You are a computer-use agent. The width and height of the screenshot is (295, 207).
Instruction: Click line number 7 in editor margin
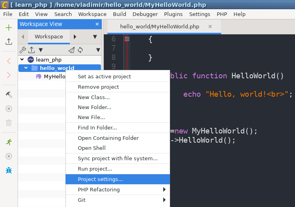113,48
